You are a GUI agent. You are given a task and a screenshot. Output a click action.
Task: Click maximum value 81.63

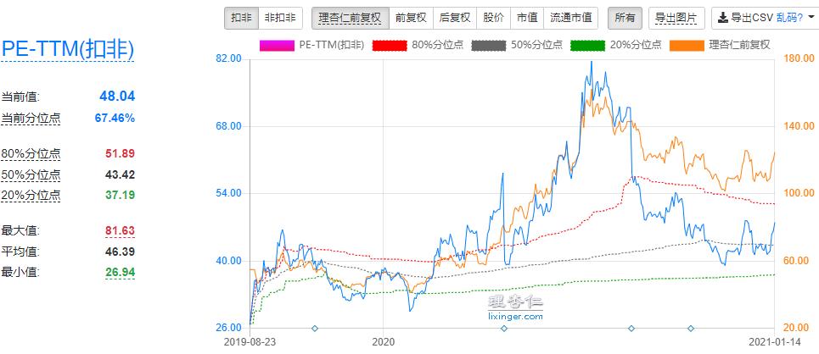121,230
